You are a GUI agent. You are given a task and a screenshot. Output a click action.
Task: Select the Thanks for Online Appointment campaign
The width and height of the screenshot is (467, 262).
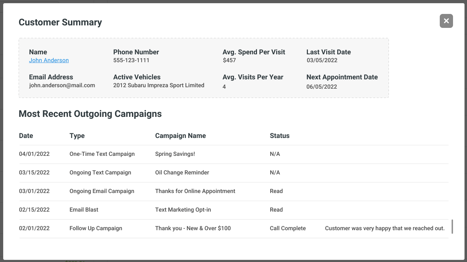[x=195, y=191]
